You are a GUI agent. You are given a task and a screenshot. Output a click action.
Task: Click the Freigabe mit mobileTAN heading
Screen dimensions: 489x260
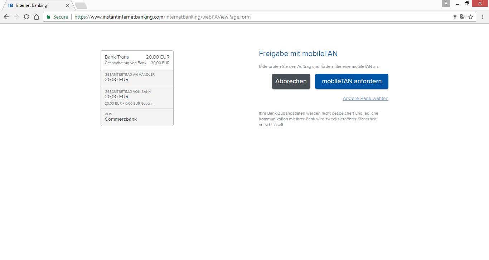point(298,54)
